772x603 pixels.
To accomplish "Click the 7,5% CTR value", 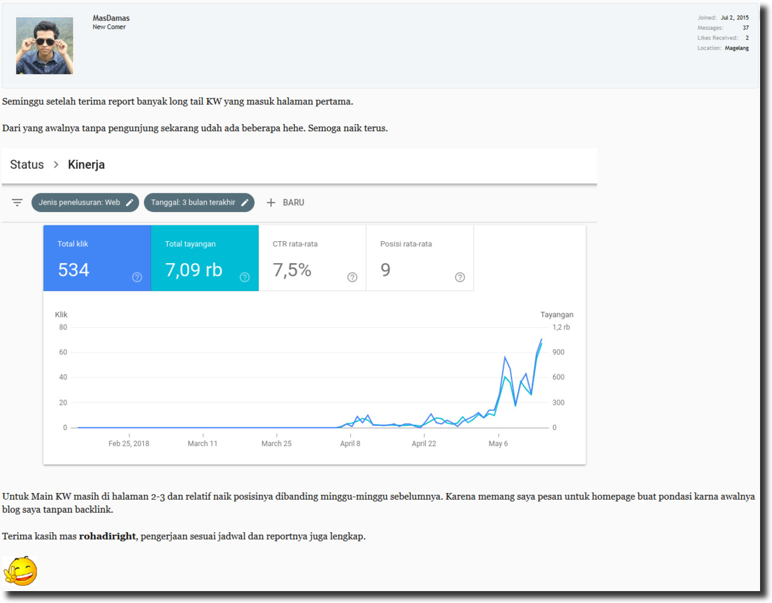I will [292, 270].
